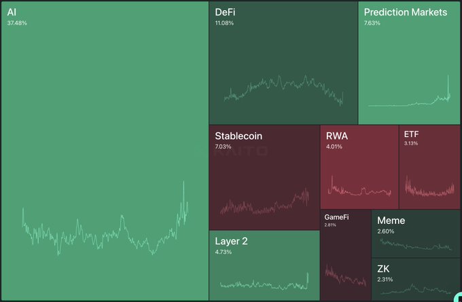Open the Prediction Markets sparkline chart
The width and height of the screenshot is (462, 302).
click(409, 100)
